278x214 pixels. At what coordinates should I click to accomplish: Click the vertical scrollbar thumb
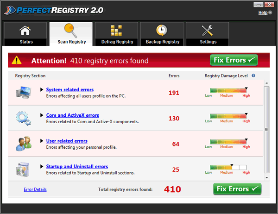266,130
